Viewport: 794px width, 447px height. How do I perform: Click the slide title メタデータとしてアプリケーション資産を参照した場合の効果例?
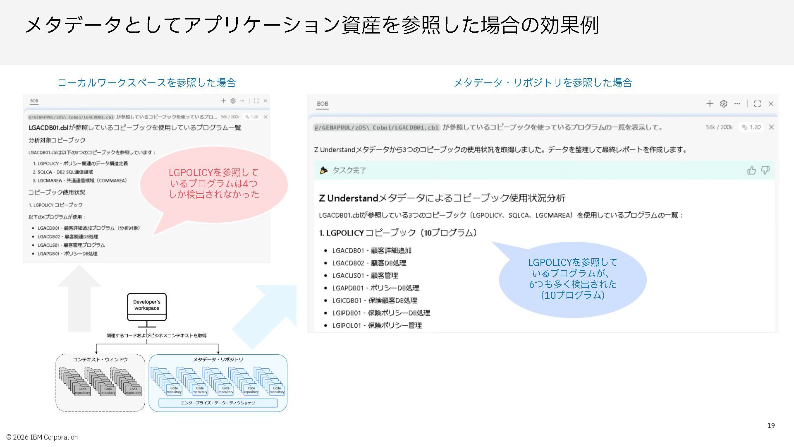[312, 25]
